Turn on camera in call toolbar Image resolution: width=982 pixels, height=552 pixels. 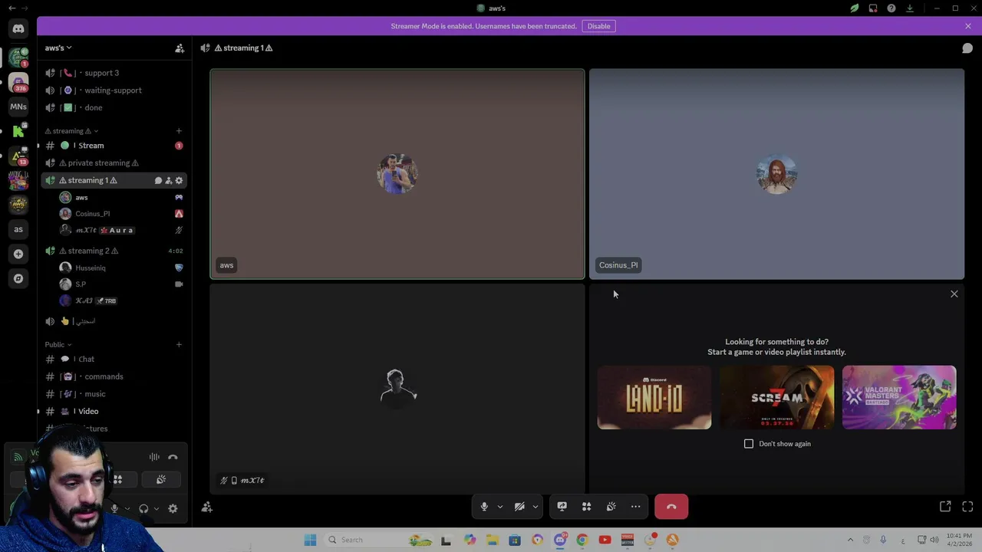point(519,507)
